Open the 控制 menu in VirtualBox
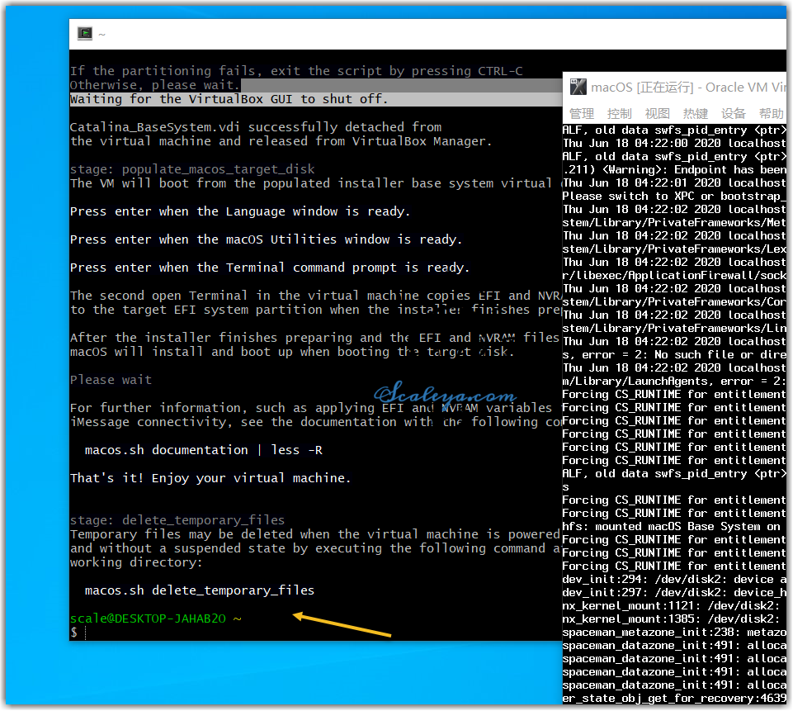 619,114
